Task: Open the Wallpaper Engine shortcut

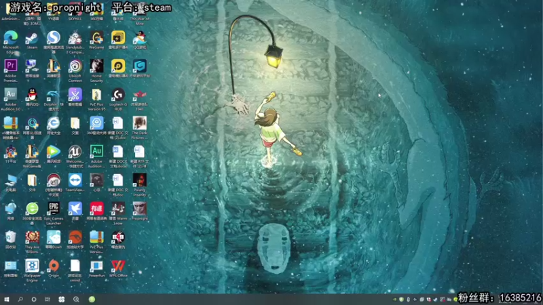Action: [32, 266]
